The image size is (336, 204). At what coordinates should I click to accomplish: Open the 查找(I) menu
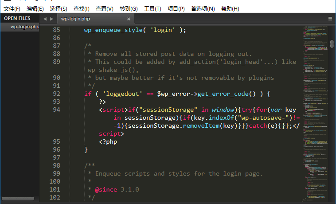82,9
